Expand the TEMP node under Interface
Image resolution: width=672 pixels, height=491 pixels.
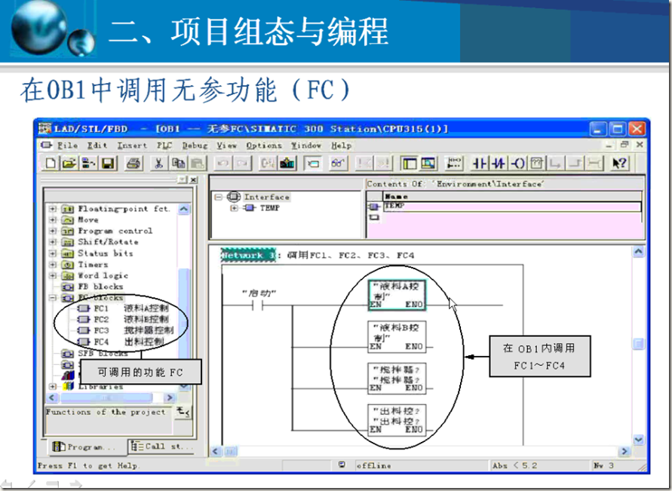tap(234, 208)
